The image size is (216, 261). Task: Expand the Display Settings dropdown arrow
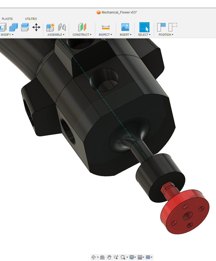(x=135, y=257)
